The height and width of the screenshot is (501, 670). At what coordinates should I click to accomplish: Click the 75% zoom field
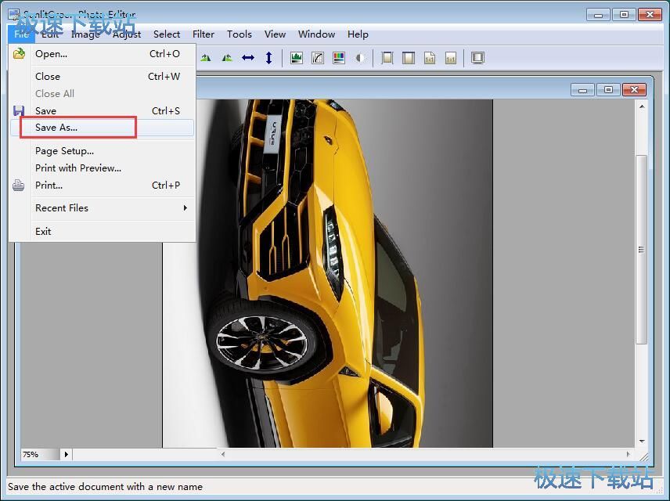coord(41,454)
